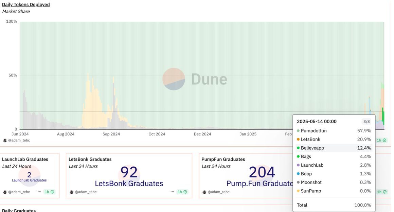Image resolution: width=394 pixels, height=212 pixels.
Task: Click @adam_tehc link in the LetsBonk Graduates card
Action: pos(86,192)
